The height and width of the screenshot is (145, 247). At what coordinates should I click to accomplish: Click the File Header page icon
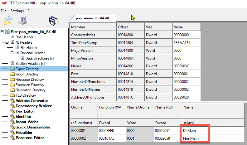point(17,47)
